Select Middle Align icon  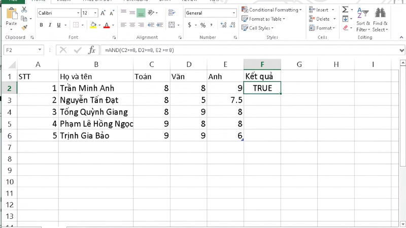[132, 12]
